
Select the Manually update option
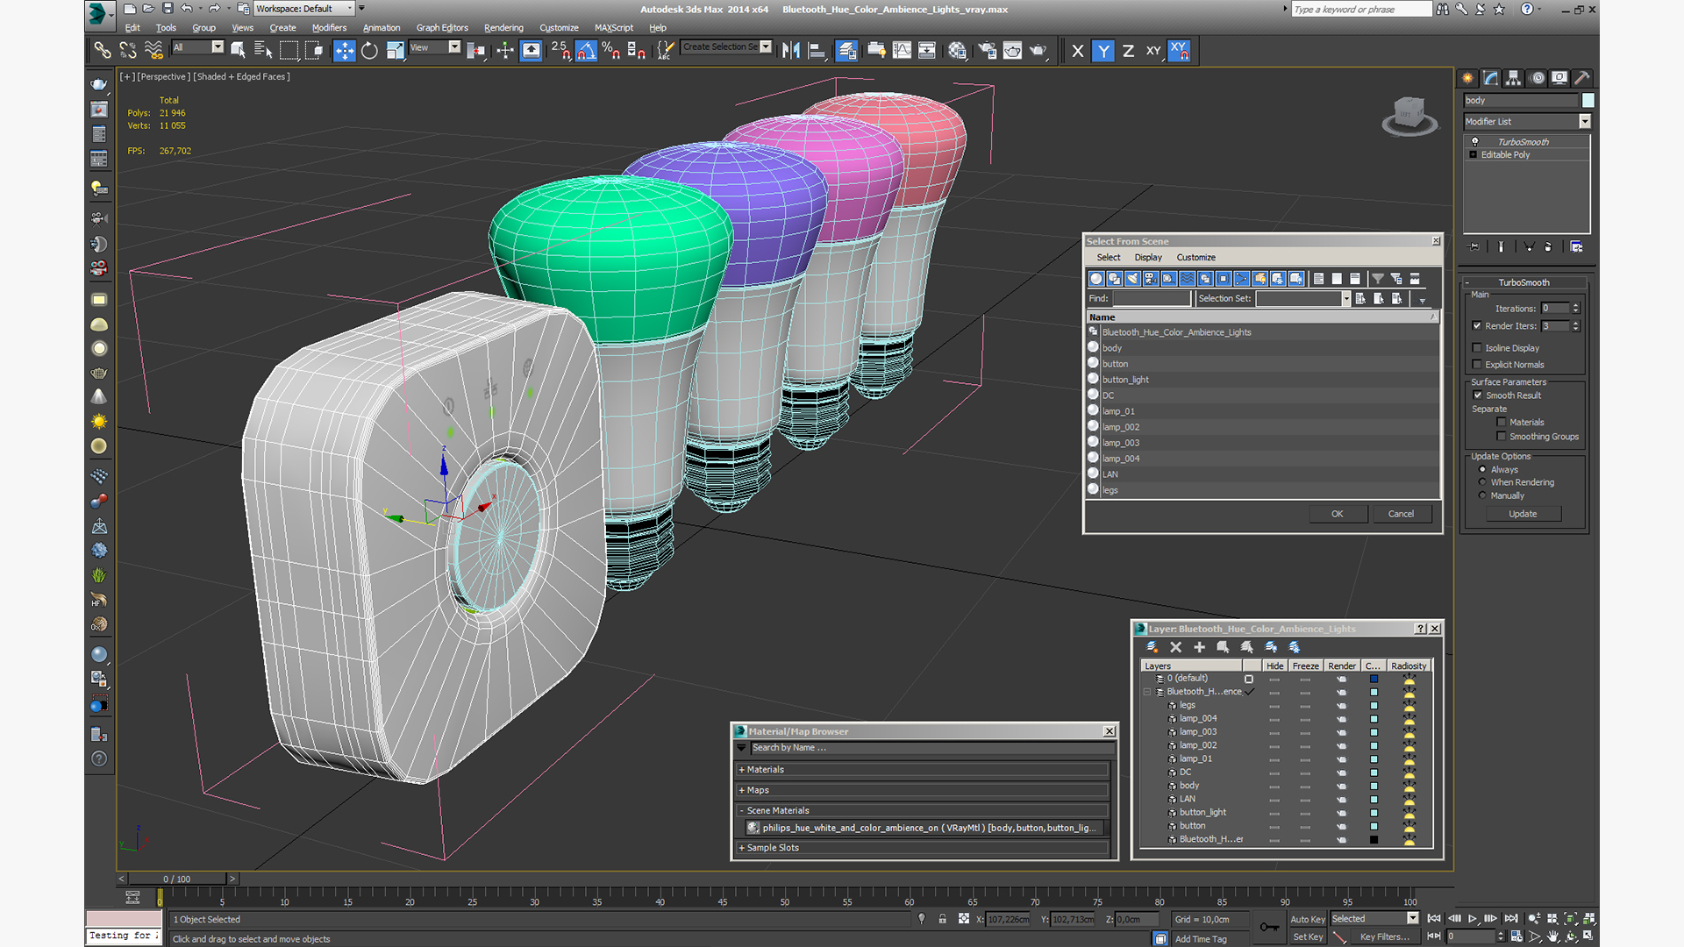click(1483, 495)
